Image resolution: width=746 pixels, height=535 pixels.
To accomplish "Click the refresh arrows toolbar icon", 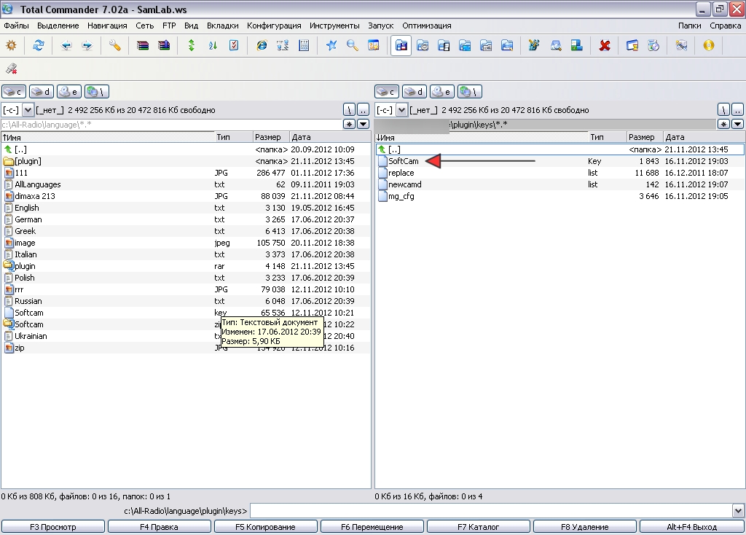I will point(38,46).
